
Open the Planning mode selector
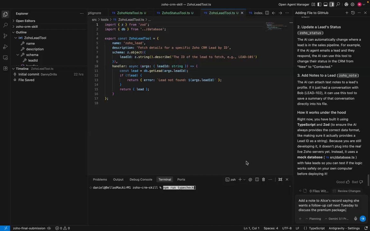pyautogui.click(x=313, y=219)
